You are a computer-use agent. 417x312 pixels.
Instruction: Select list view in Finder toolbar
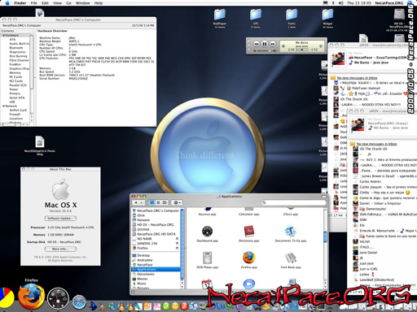[158, 202]
